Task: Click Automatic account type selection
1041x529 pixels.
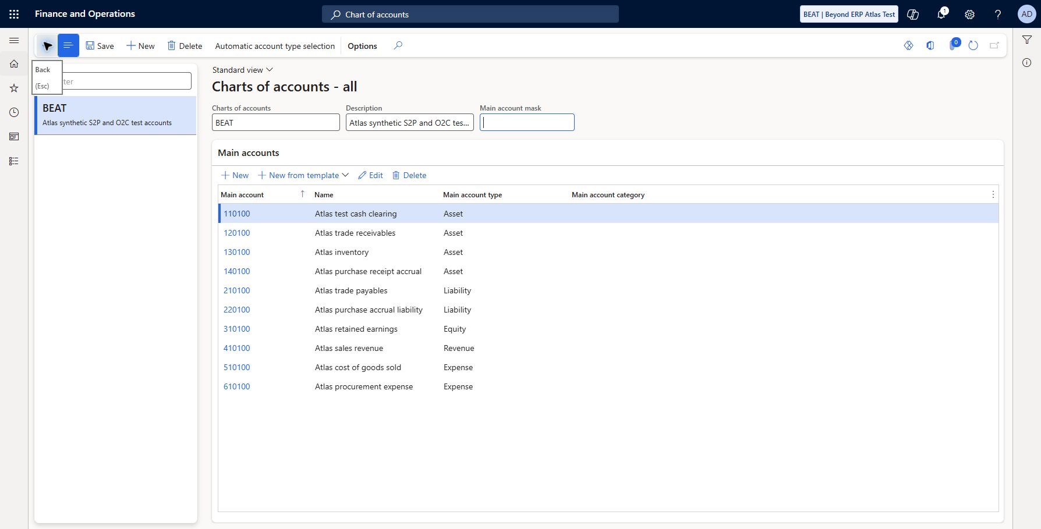Action: pyautogui.click(x=275, y=46)
